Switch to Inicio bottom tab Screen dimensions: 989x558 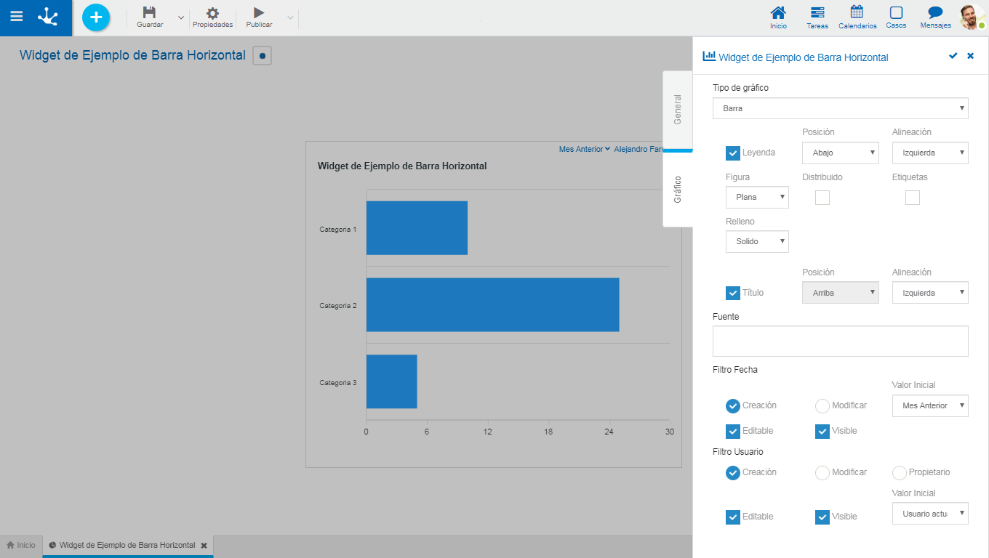click(x=21, y=545)
